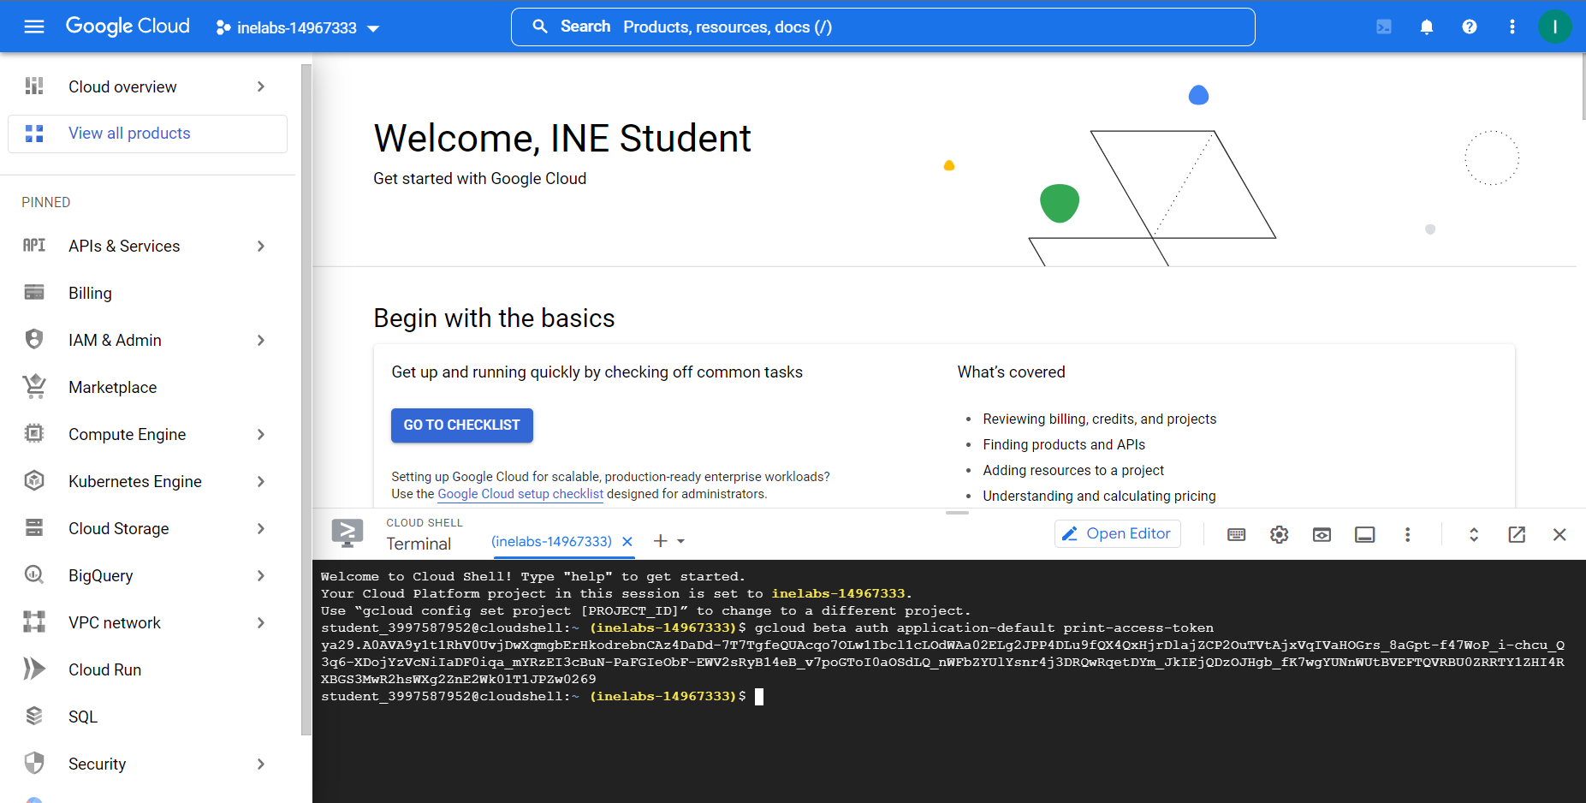Viewport: 1586px width, 803px height.
Task: Expand Security submenu arrow
Action: (x=261, y=764)
